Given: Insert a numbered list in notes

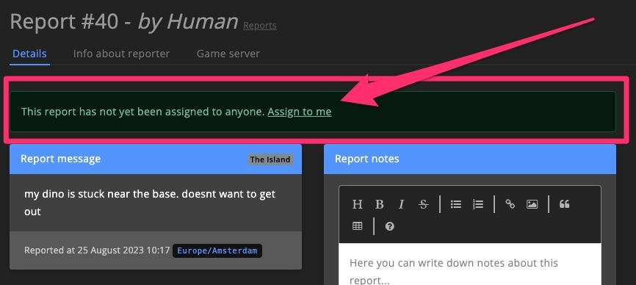Looking at the screenshot, I should tap(478, 204).
